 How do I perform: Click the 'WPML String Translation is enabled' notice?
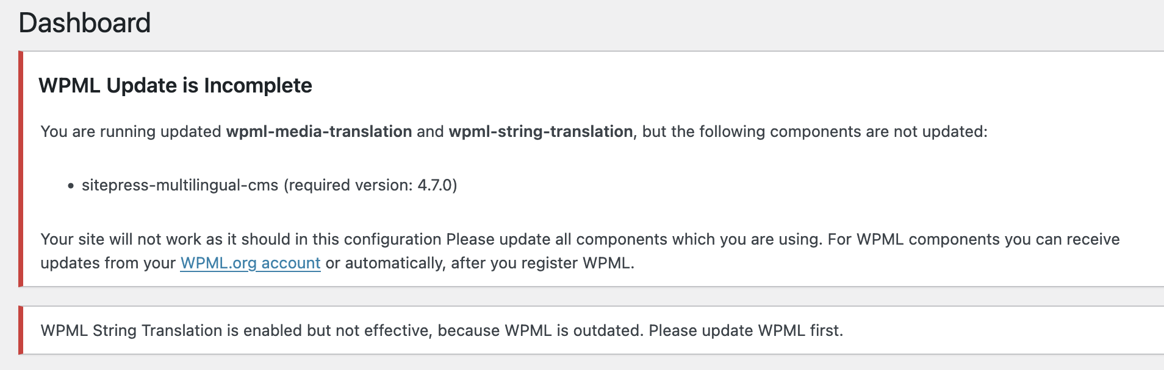(x=442, y=330)
